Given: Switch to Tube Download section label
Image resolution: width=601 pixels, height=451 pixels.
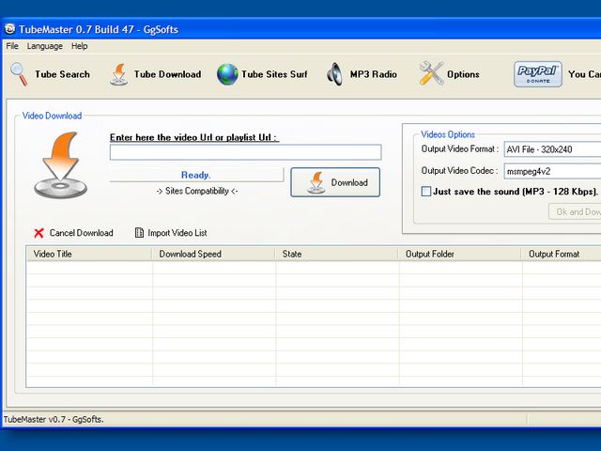Looking at the screenshot, I should (x=167, y=74).
